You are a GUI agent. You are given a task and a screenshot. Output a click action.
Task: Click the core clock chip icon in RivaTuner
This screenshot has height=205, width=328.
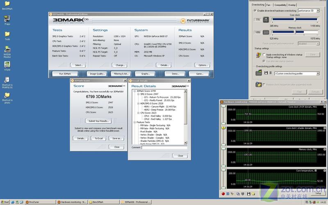point(266,20)
